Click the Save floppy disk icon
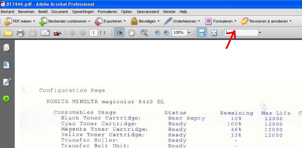 (33, 33)
